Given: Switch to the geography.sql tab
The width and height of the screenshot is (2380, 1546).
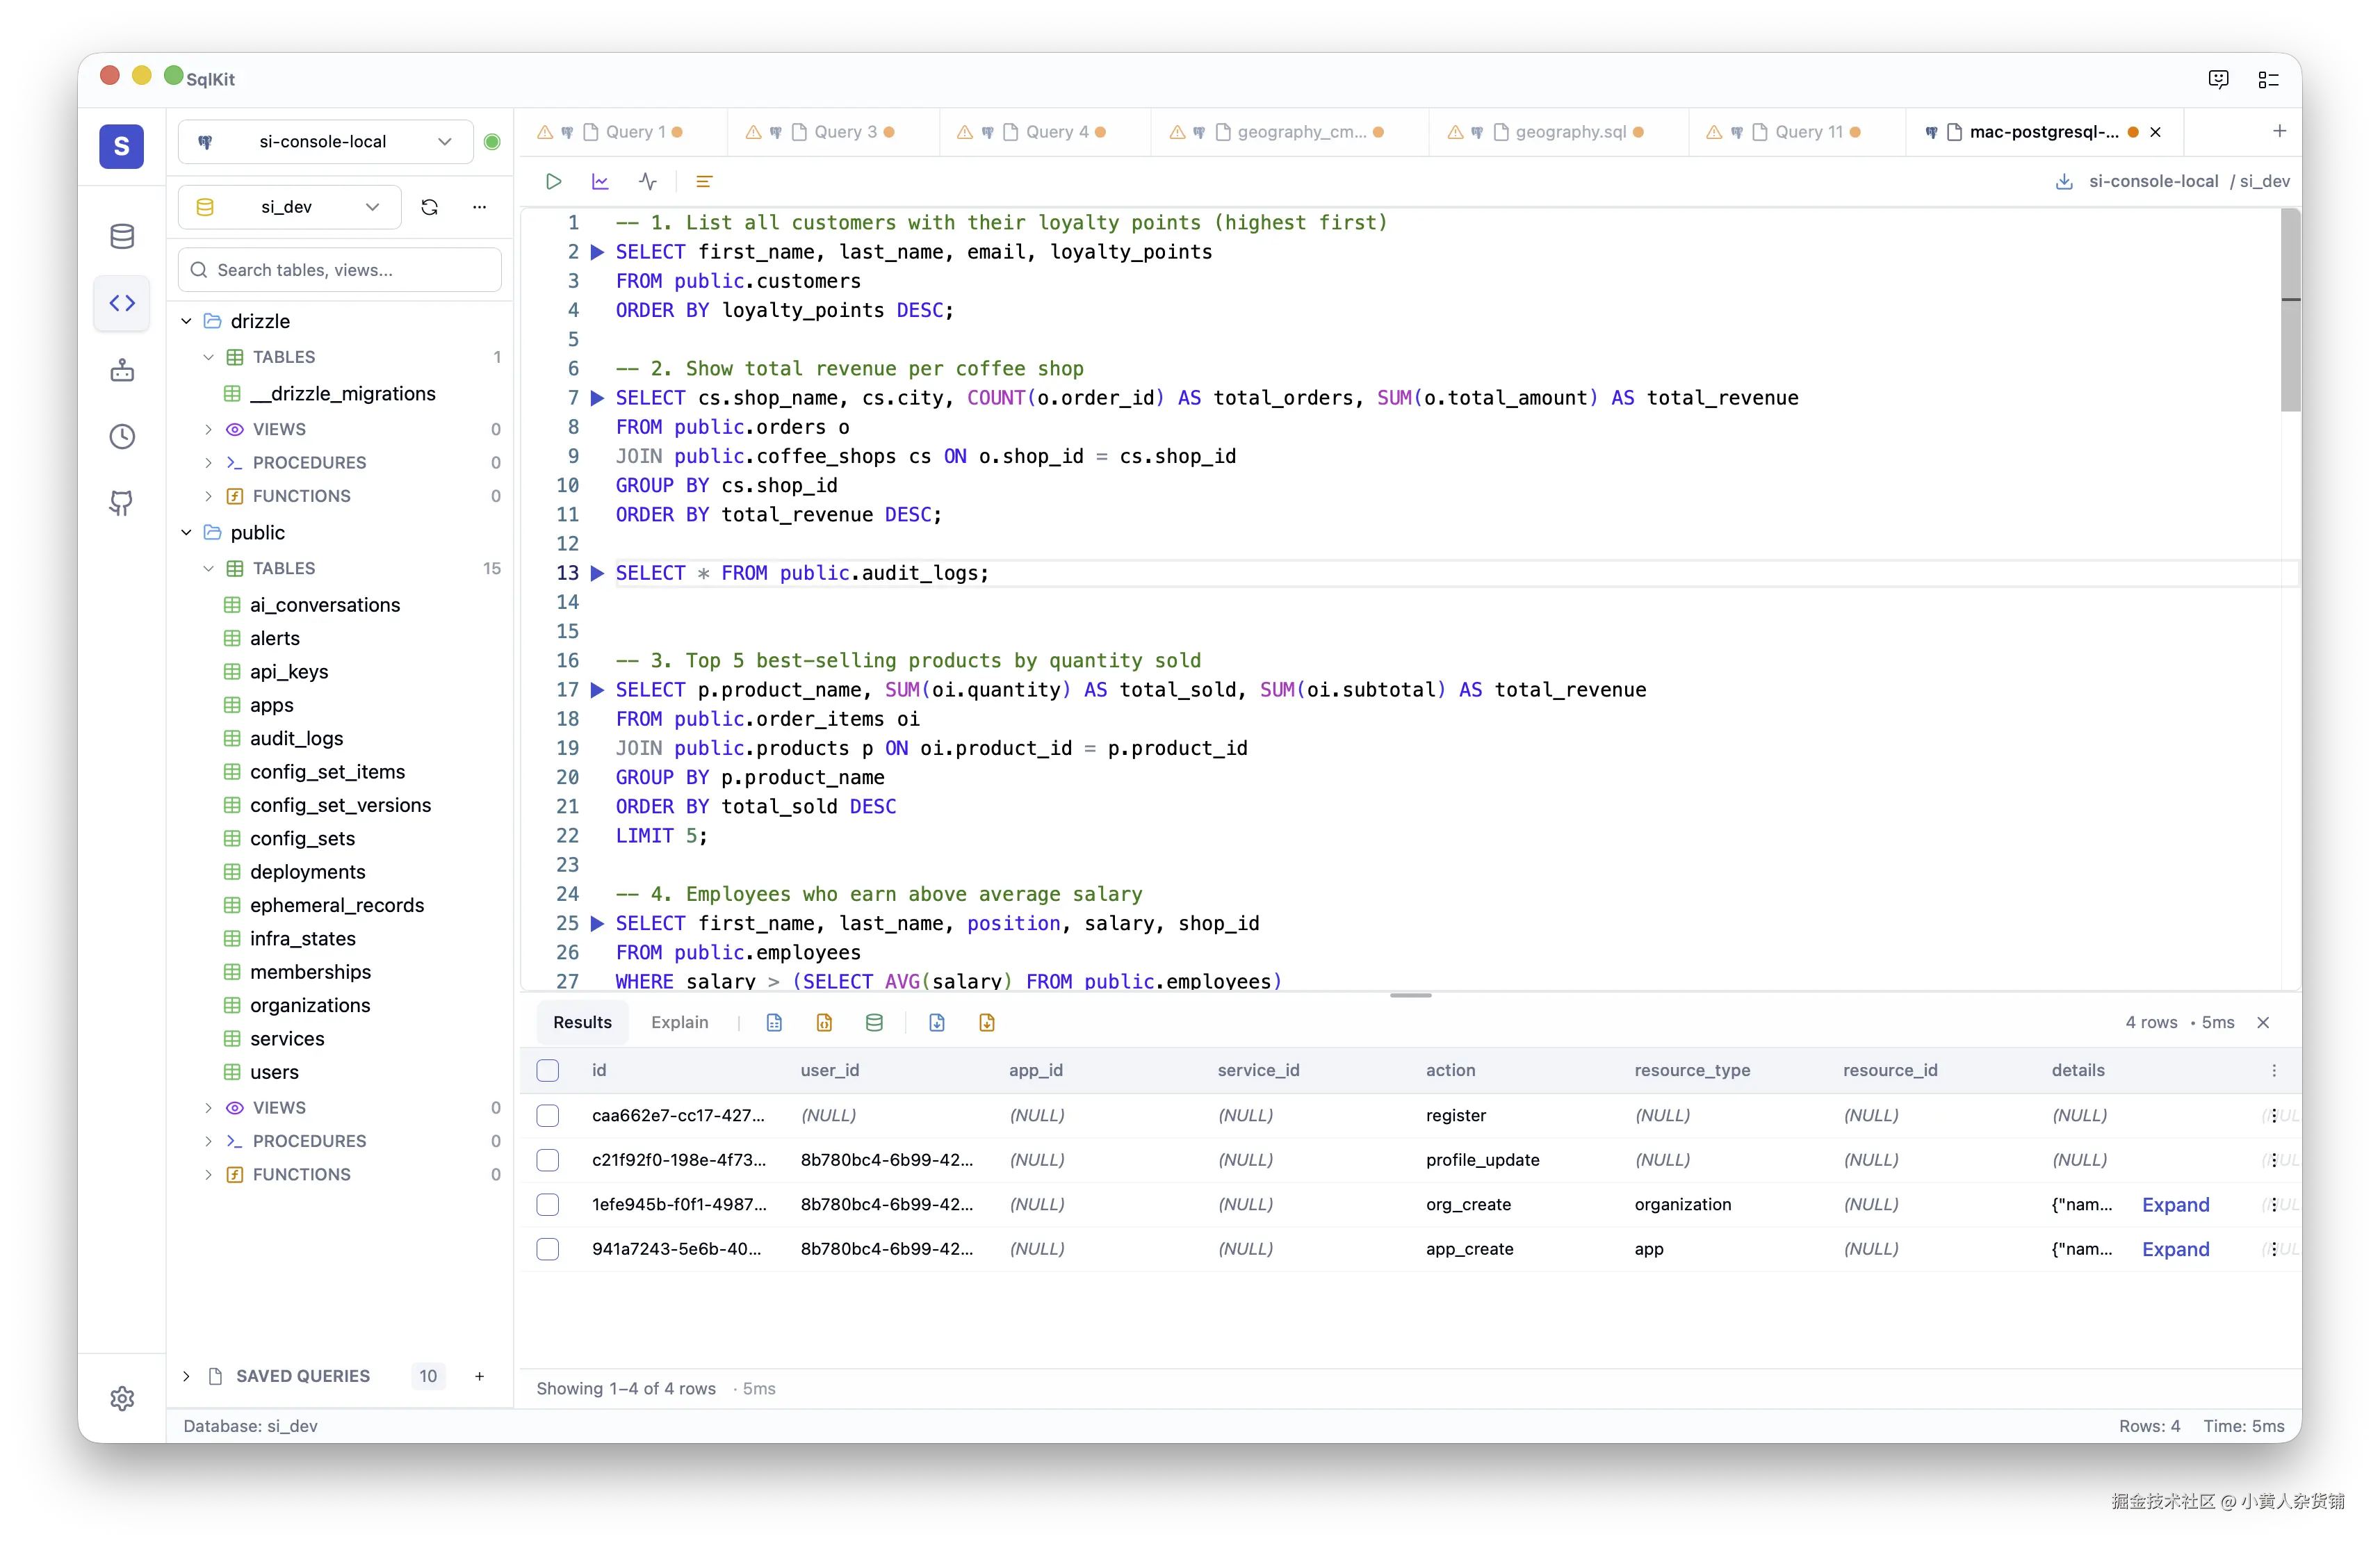Looking at the screenshot, I should [x=1558, y=131].
